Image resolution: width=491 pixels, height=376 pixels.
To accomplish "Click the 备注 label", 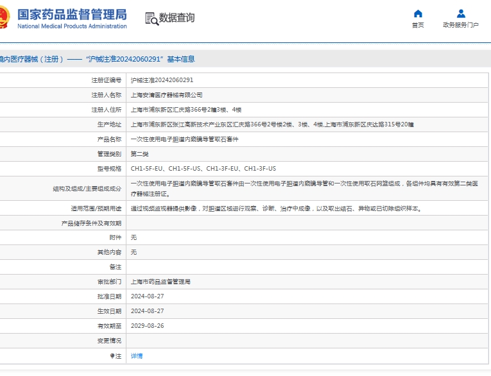I will [x=116, y=267].
